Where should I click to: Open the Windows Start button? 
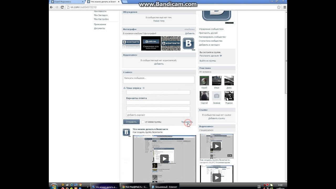[54, 186]
